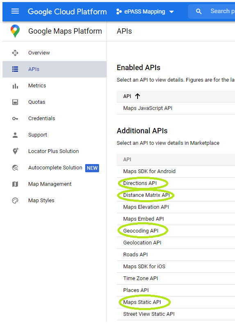Image resolution: width=235 pixels, height=324 pixels.
Task: Select Distance Matrix API
Action: 147,195
